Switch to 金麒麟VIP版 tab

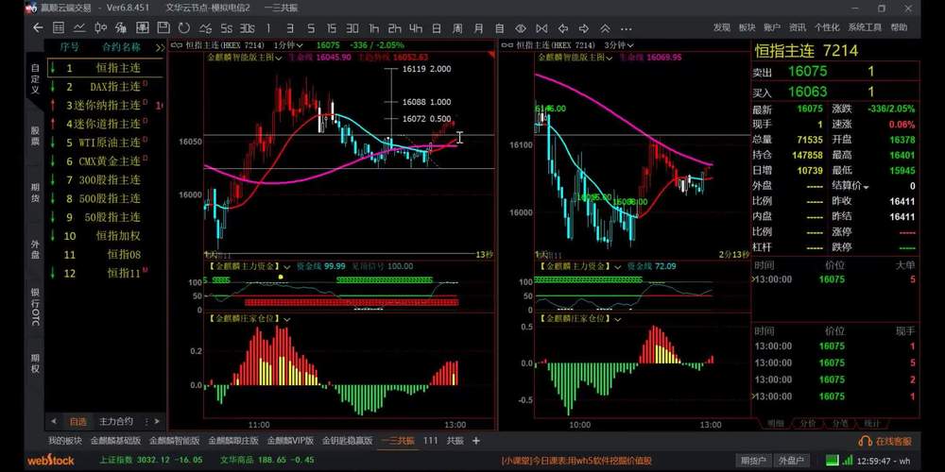click(290, 441)
